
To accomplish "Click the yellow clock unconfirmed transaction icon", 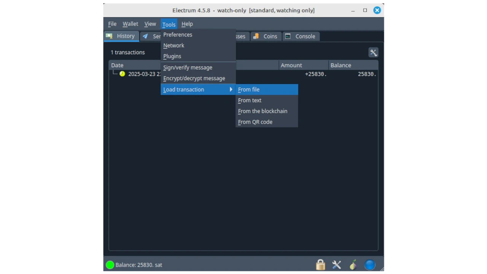I will tap(122, 74).
